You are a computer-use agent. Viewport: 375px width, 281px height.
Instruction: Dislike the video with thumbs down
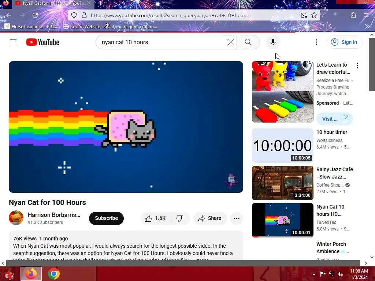[x=180, y=218]
